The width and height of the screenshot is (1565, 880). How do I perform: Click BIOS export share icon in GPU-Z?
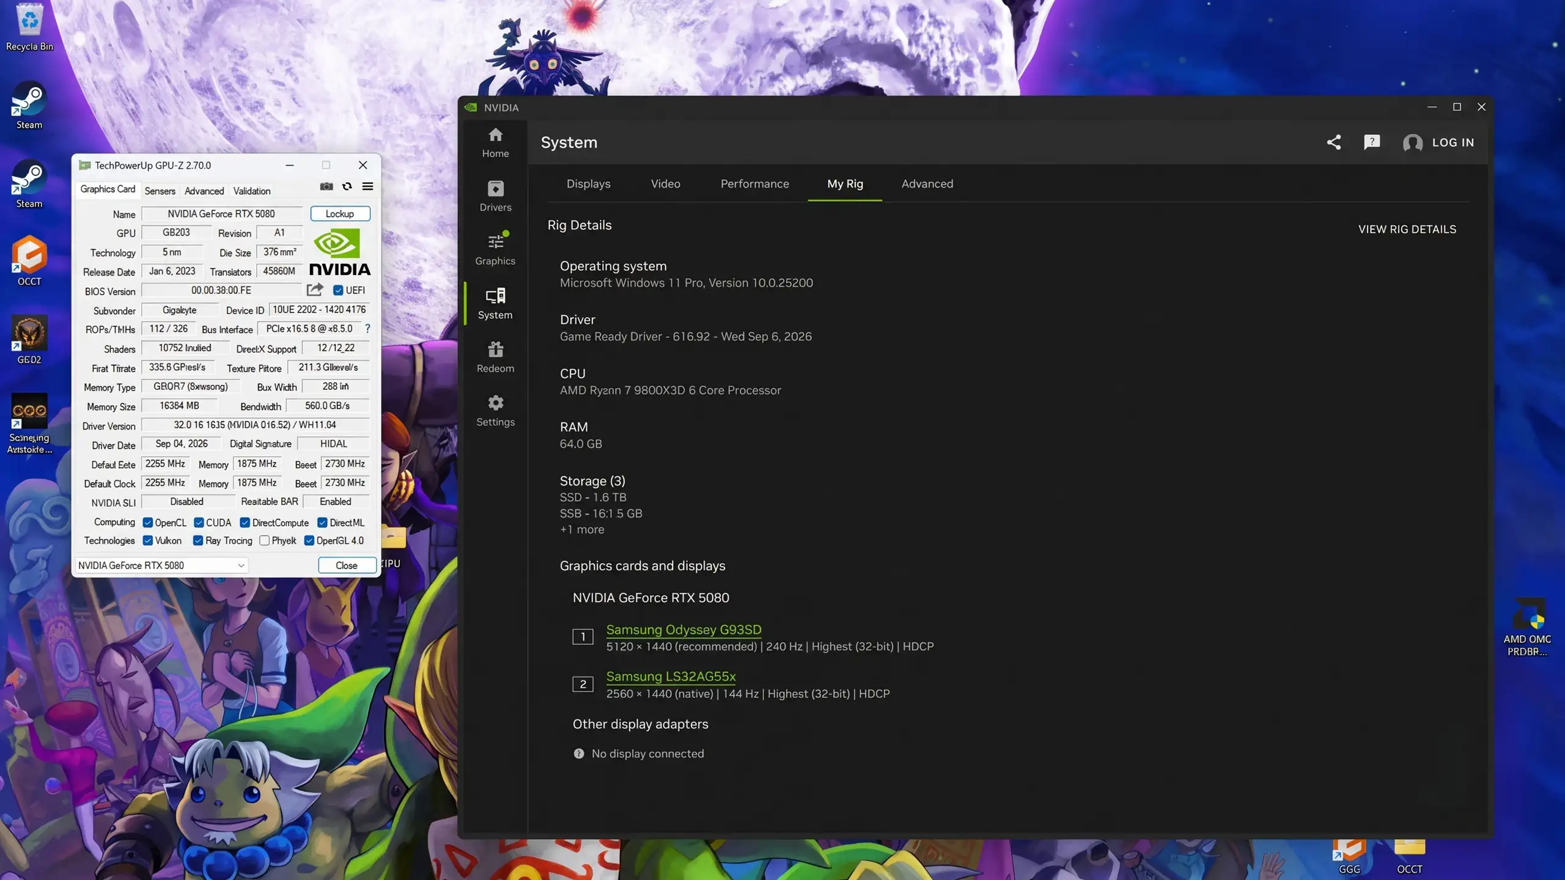pos(315,290)
